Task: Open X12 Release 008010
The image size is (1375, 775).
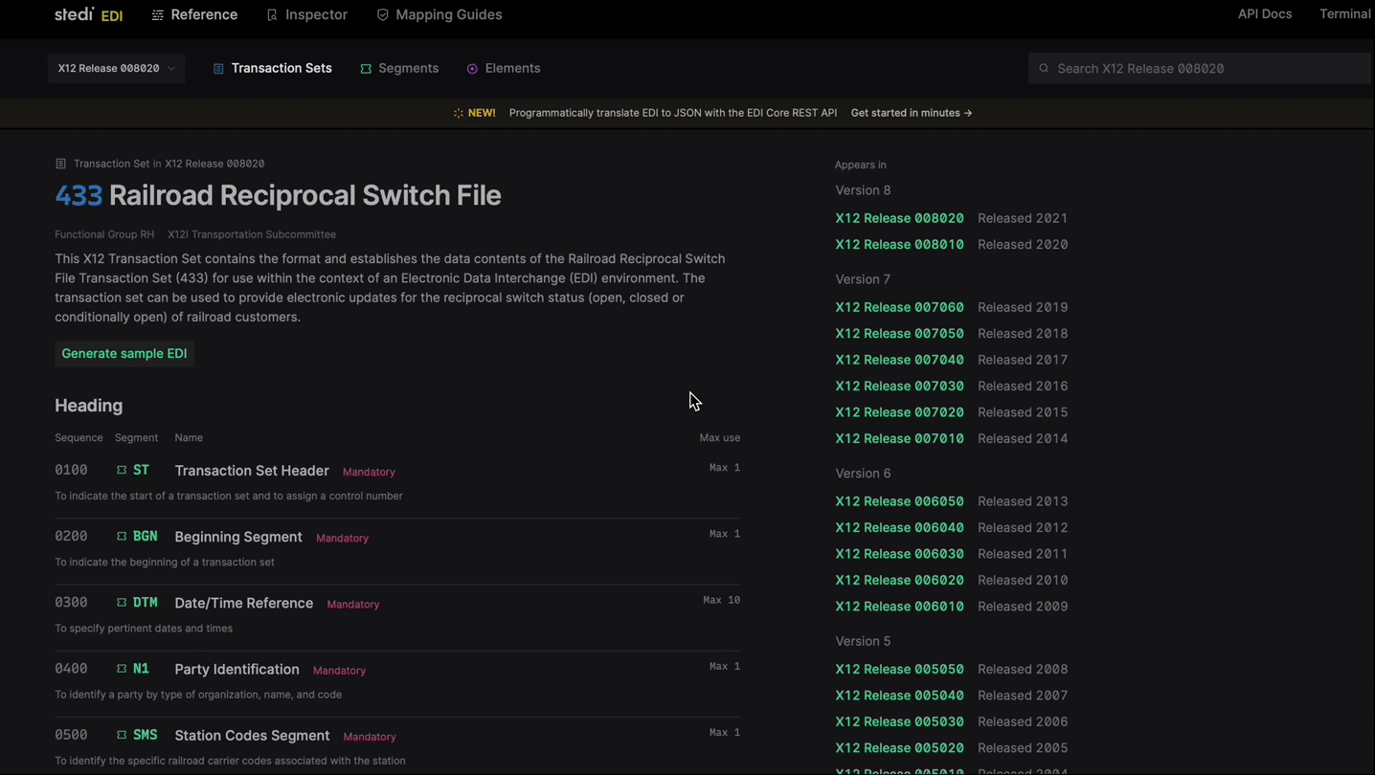Action: click(899, 244)
